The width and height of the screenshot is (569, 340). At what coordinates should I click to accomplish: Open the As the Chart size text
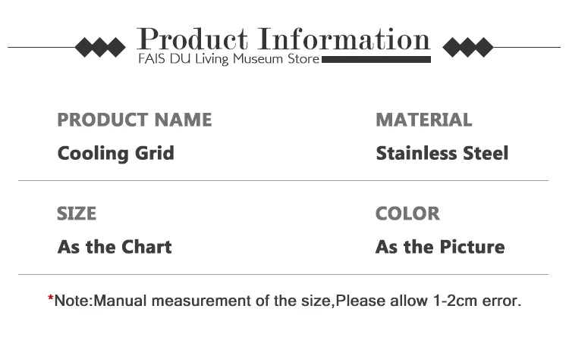115,247
